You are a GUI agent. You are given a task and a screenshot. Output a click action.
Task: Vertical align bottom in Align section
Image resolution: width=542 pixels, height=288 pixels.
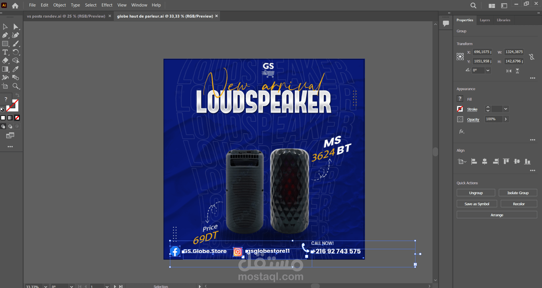[x=528, y=162]
